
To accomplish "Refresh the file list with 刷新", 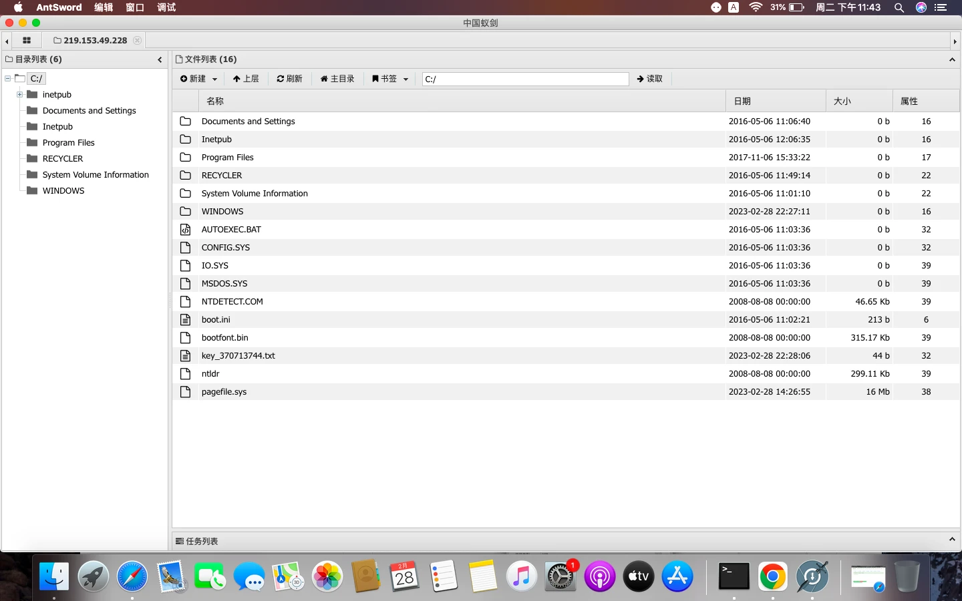I will [290, 79].
